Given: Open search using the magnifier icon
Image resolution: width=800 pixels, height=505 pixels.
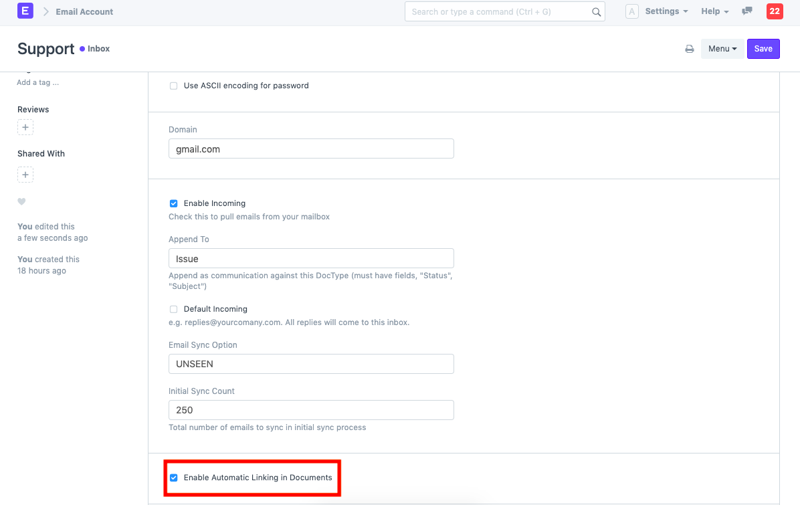Looking at the screenshot, I should click(x=596, y=11).
